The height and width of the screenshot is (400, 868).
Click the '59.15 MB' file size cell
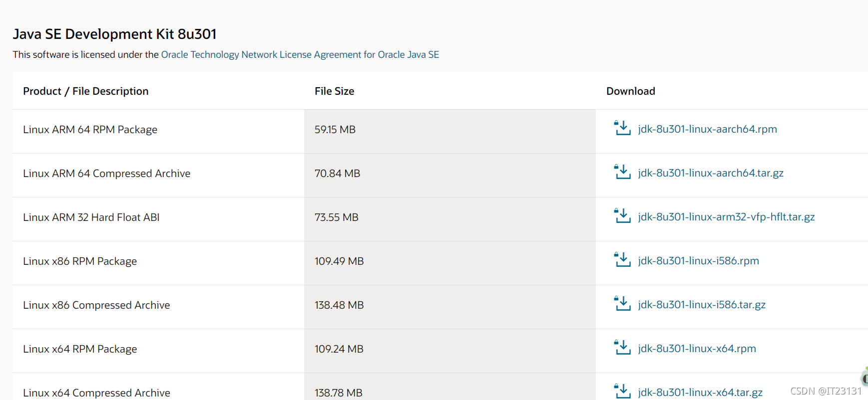click(449, 131)
